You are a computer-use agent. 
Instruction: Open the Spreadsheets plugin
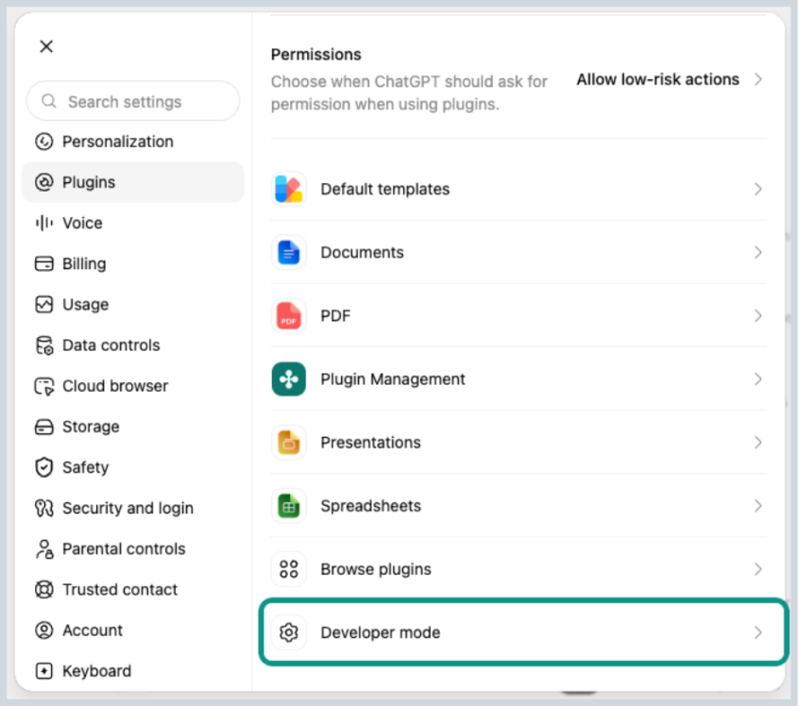518,506
